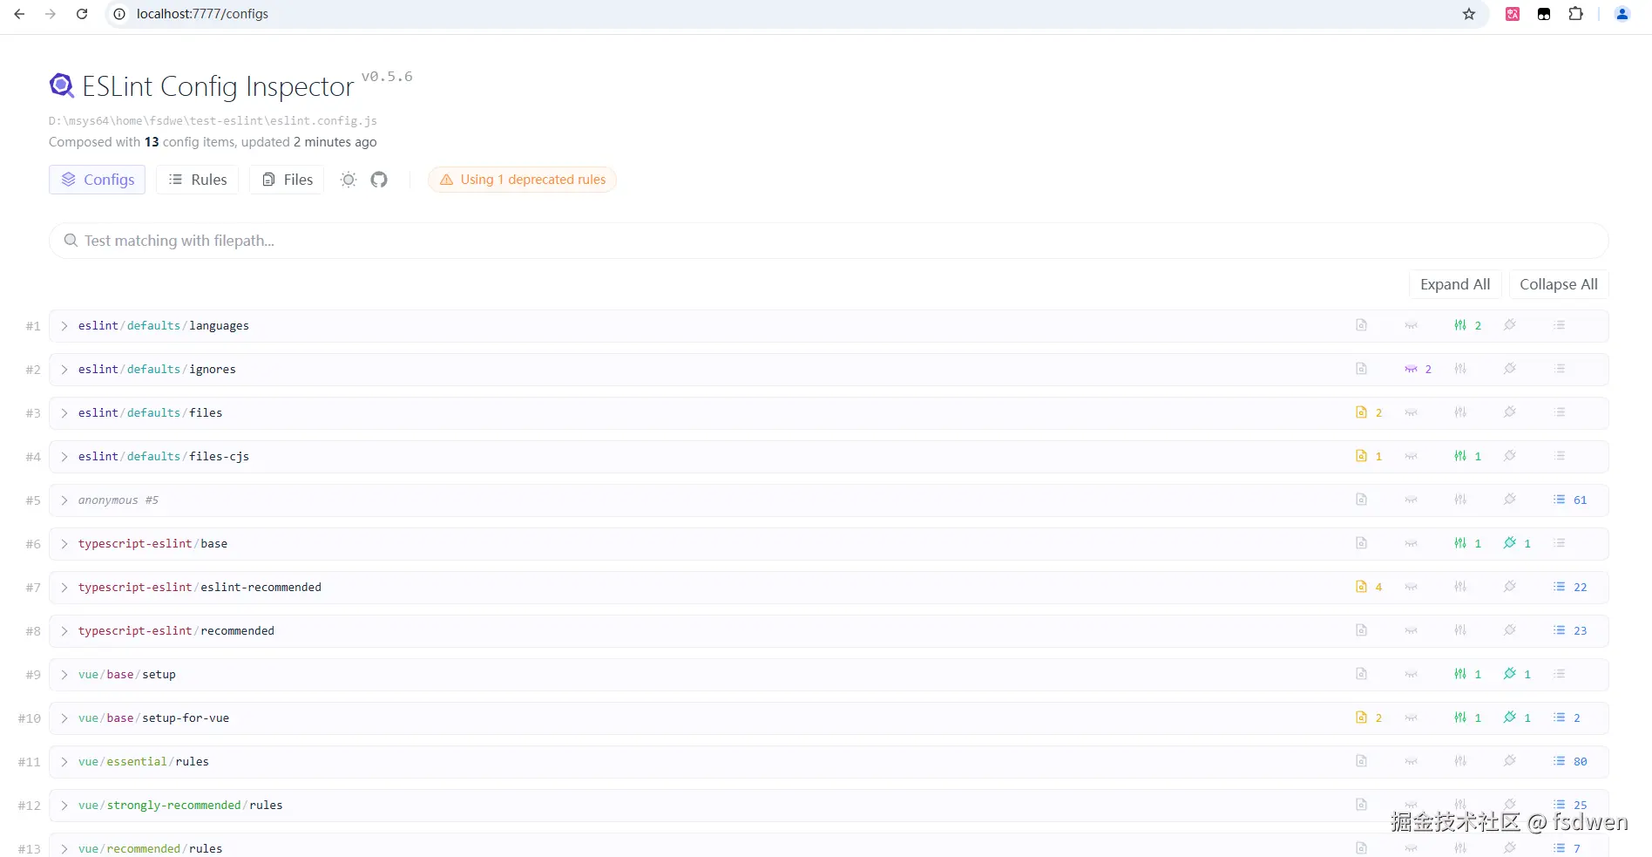The height and width of the screenshot is (857, 1652).
Task: Expand typescript-eslint/recommended config chevron
Action: tap(64, 630)
